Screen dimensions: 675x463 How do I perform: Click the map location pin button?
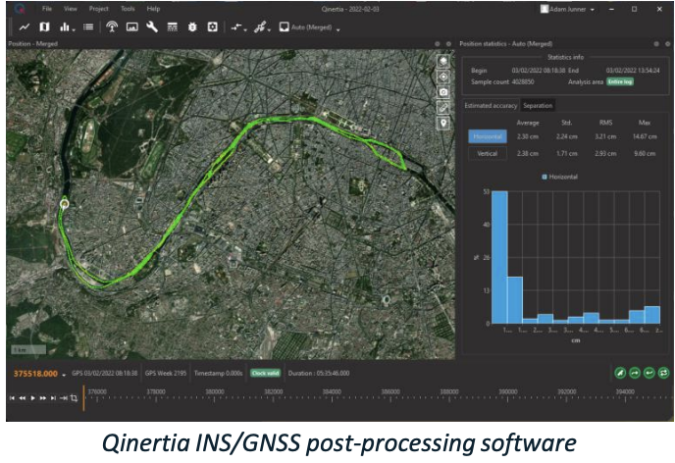click(x=443, y=123)
